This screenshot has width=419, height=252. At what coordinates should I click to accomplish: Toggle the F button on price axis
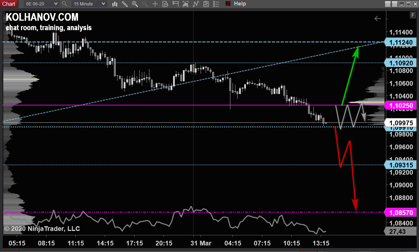point(413,15)
